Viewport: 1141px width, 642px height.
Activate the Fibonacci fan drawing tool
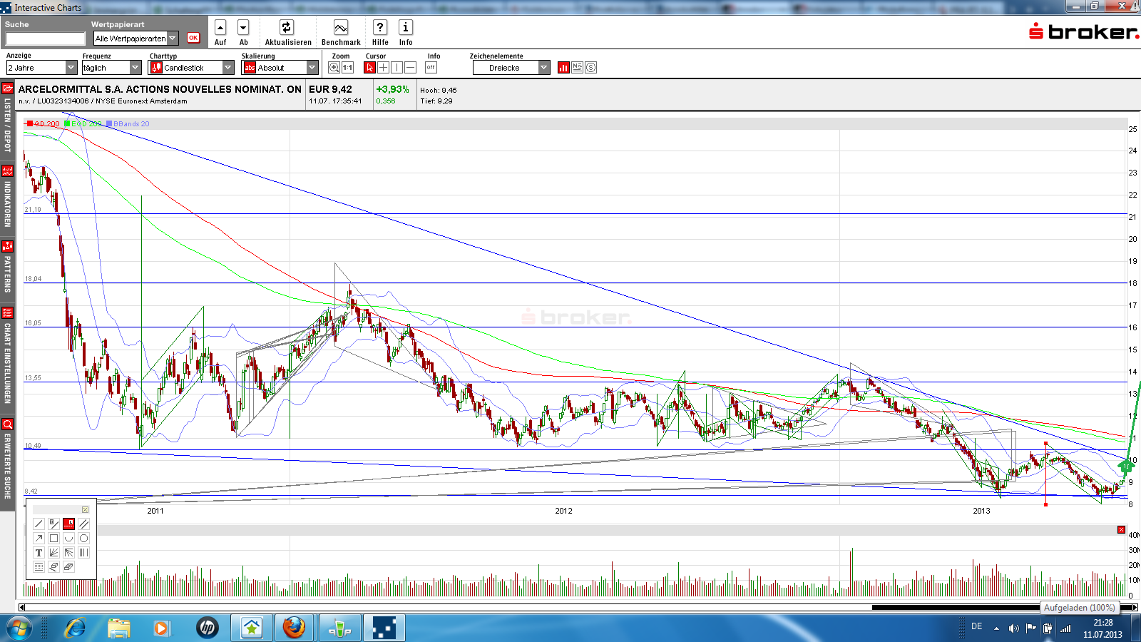tap(54, 554)
